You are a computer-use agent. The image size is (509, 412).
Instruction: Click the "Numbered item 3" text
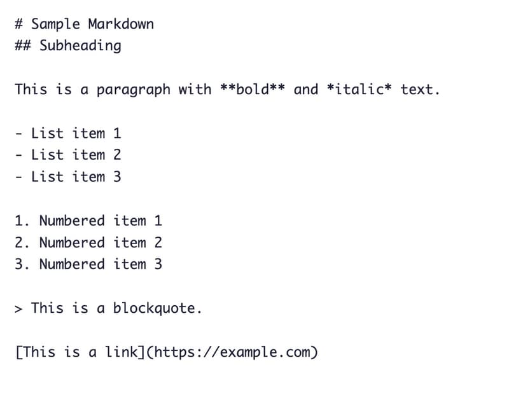(101, 264)
